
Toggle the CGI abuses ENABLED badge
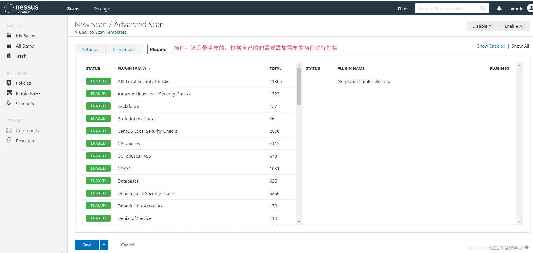[x=98, y=143]
